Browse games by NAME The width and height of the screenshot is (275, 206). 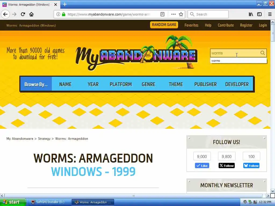(65, 84)
